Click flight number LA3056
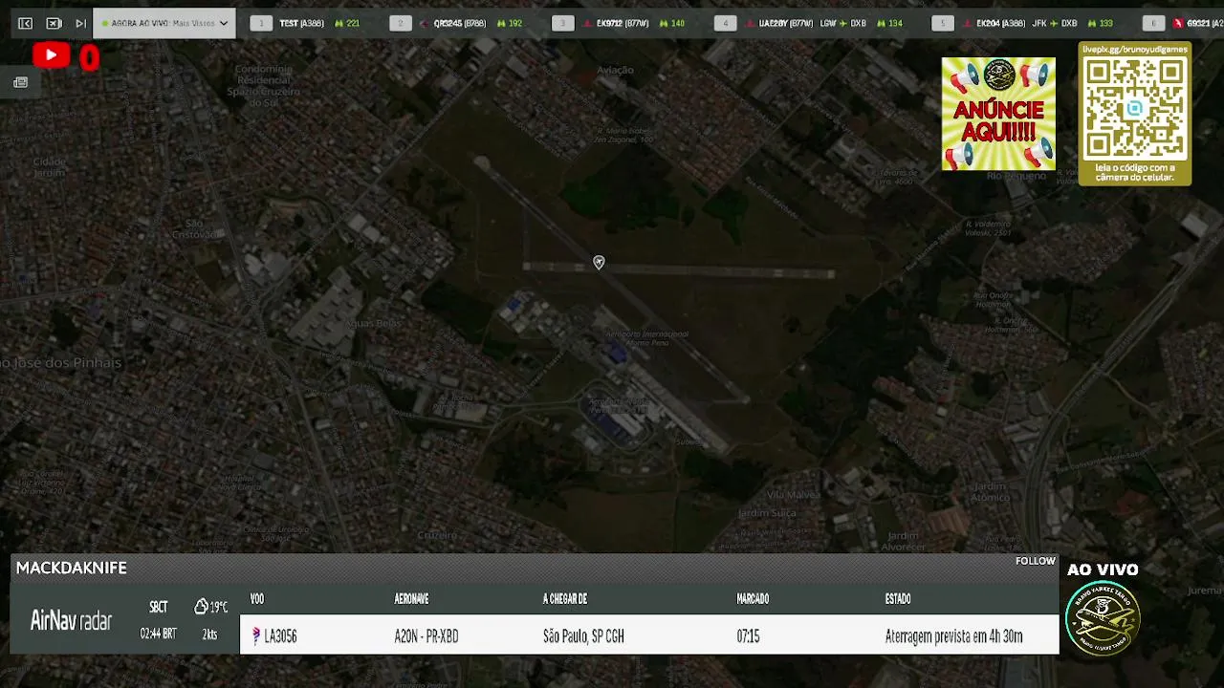Screen dimensions: 1224x688 click(x=280, y=636)
